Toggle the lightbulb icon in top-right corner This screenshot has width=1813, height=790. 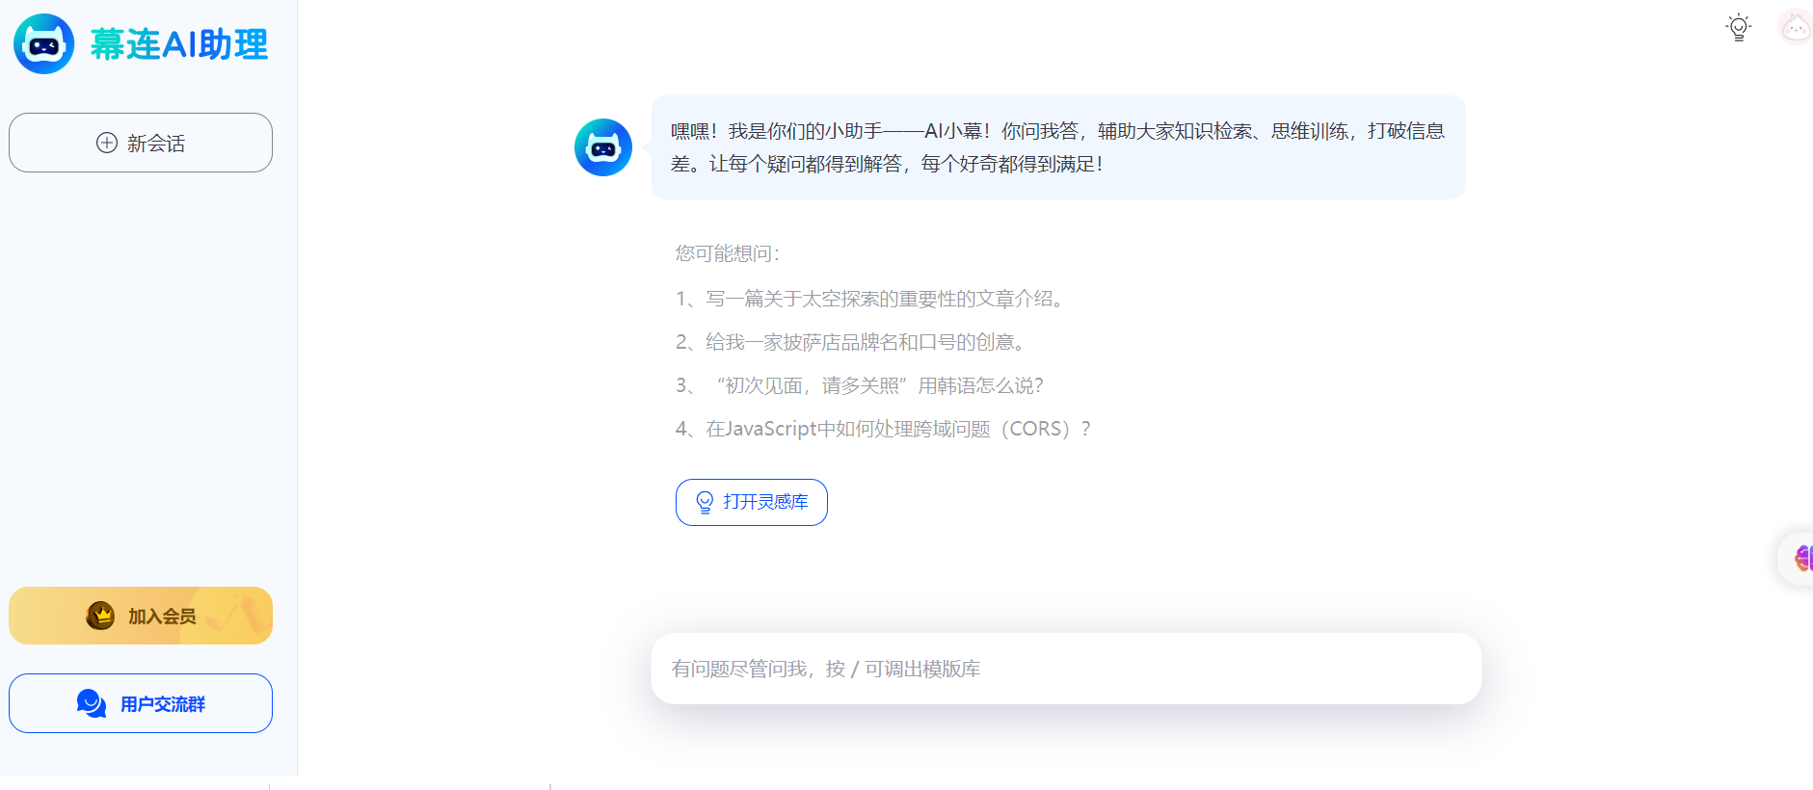[1738, 27]
